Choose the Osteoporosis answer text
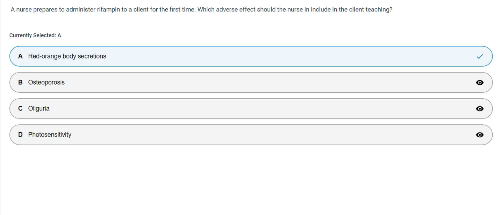 (x=46, y=83)
